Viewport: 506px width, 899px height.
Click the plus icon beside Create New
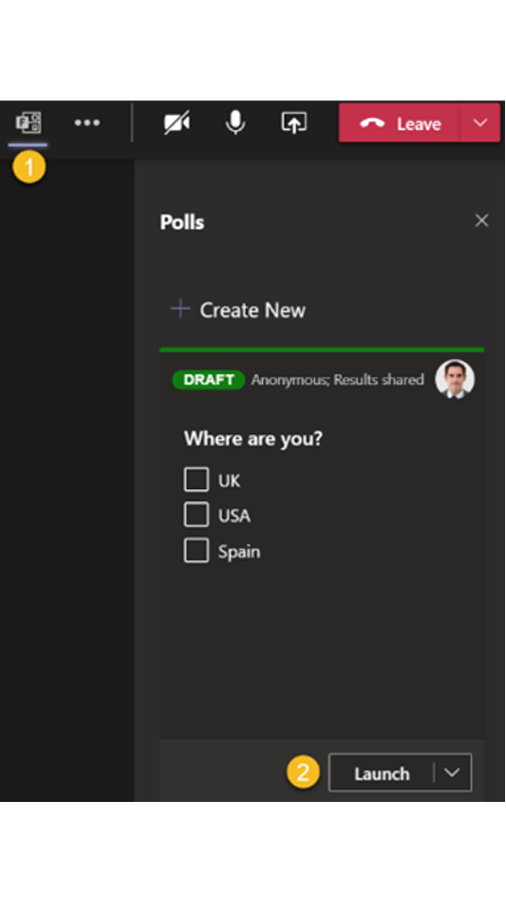coord(180,309)
